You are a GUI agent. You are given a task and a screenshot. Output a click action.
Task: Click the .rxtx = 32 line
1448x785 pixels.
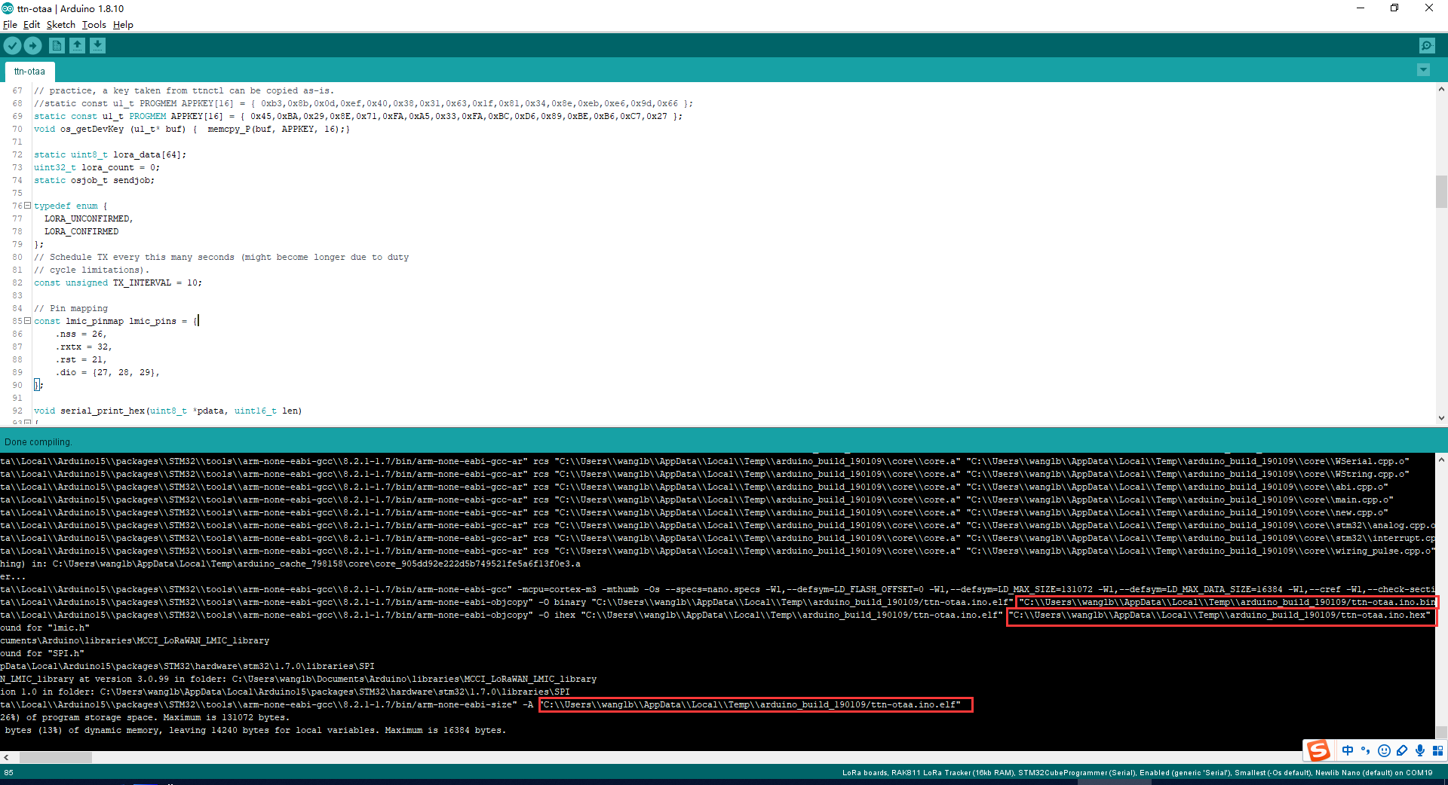point(84,347)
